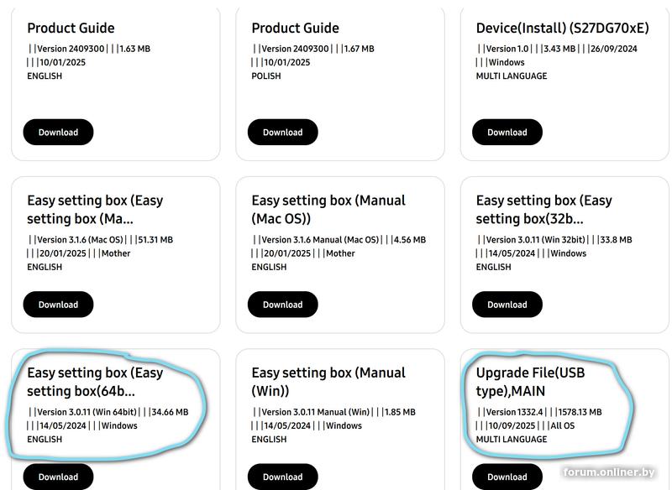
Task: Select the "Easy setting box (Manual (Mac OS))" title
Action: pyautogui.click(x=328, y=210)
